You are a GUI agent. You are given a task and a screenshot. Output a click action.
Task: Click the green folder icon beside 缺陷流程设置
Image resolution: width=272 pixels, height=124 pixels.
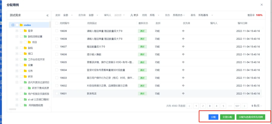coord(25,36)
